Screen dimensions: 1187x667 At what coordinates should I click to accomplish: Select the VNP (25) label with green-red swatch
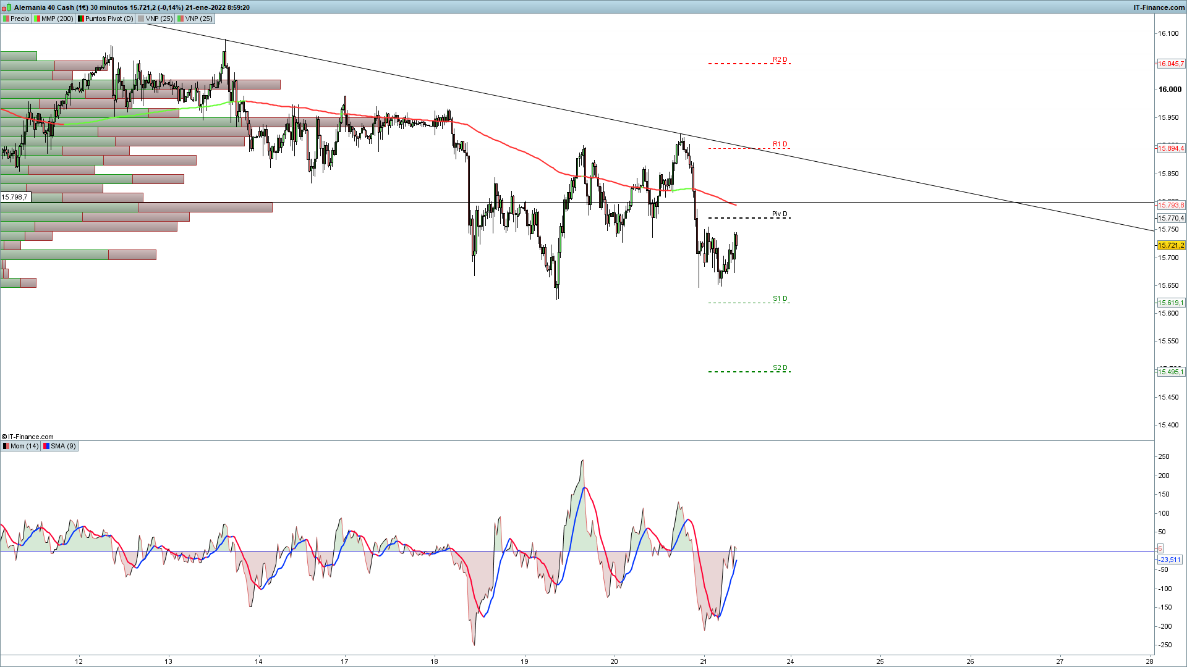tap(195, 19)
